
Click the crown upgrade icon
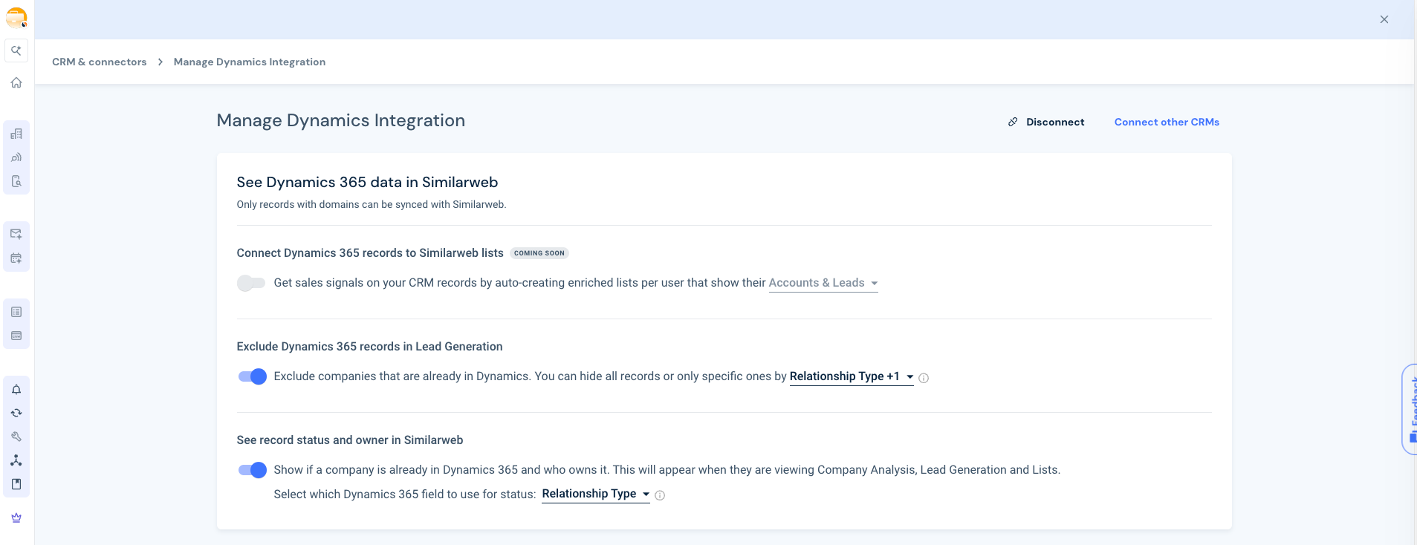(16, 518)
